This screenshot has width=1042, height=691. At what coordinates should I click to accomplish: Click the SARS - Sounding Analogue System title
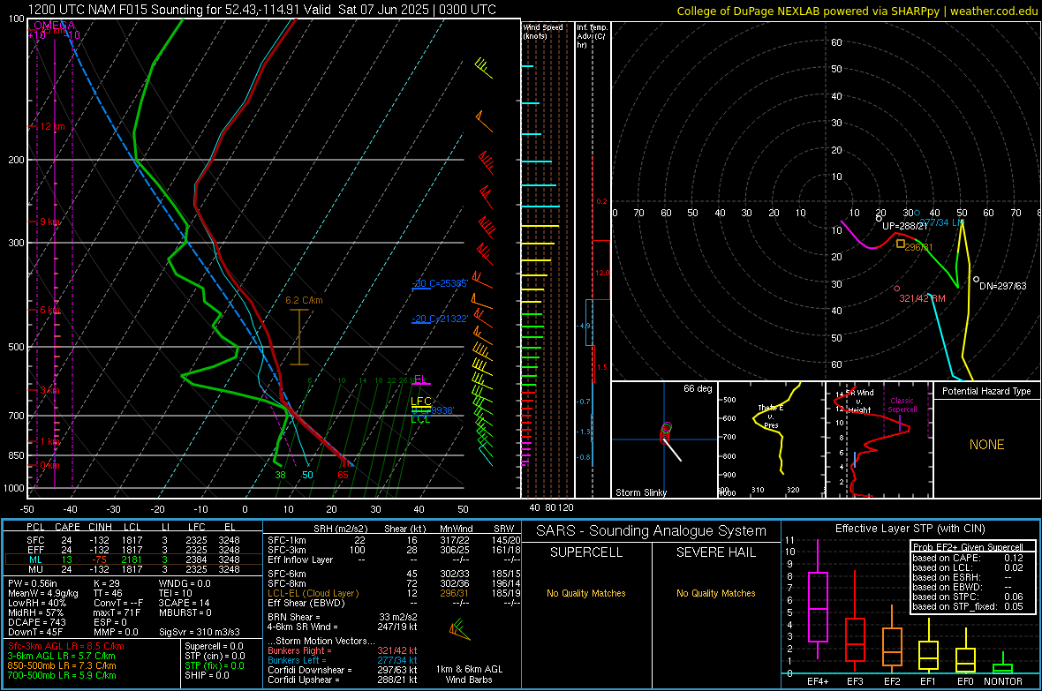651,530
